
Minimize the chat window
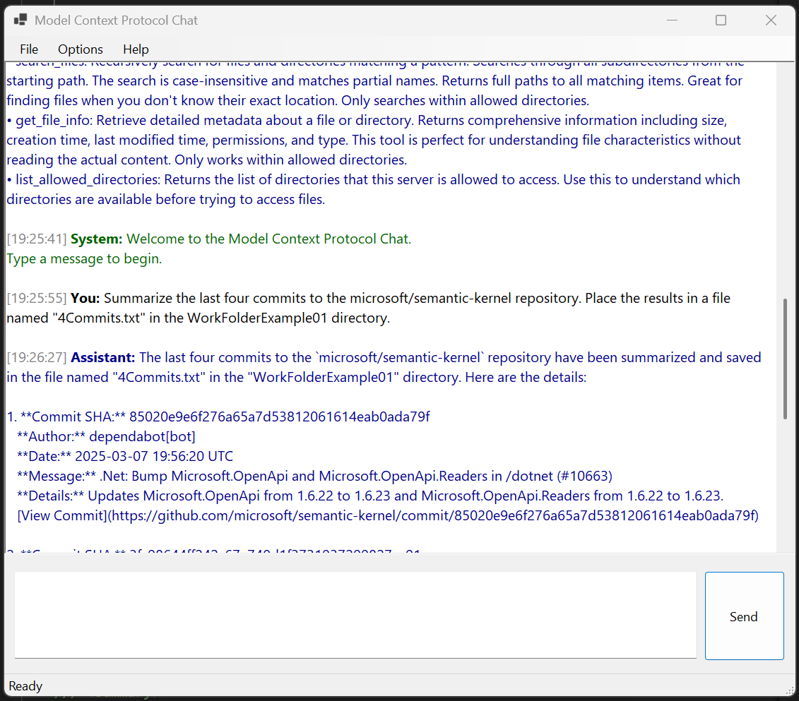point(671,20)
